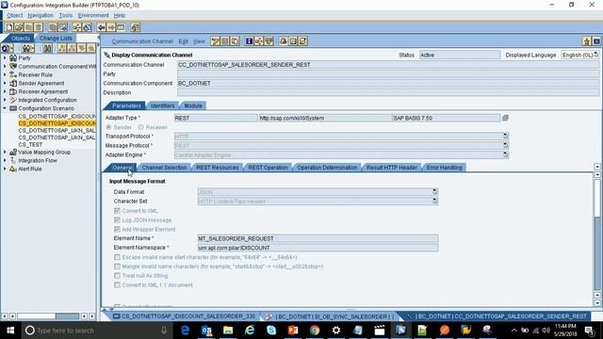Click the Integrated Configuration tree item
This screenshot has height=339, width=603.
click(x=47, y=100)
